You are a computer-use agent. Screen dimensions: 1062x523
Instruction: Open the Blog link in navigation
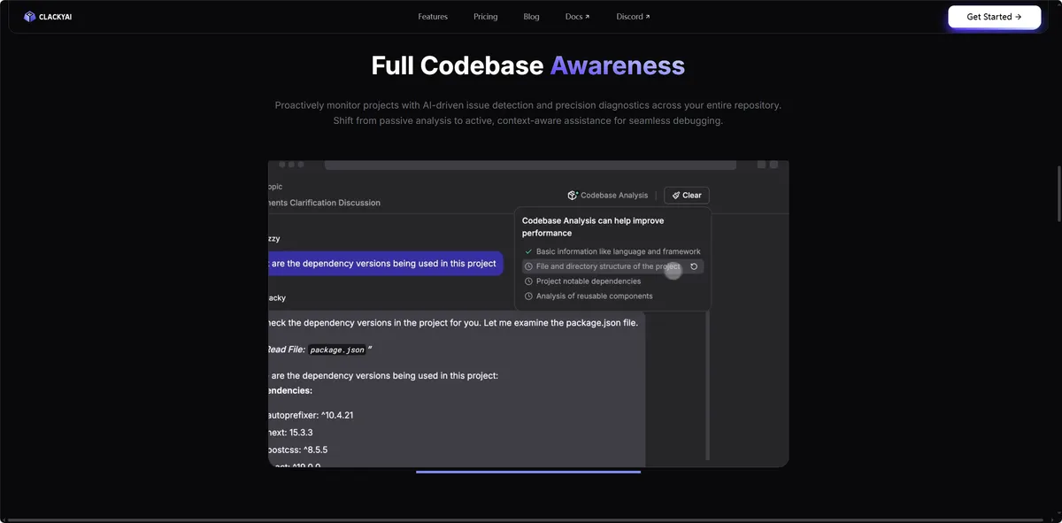pos(531,17)
